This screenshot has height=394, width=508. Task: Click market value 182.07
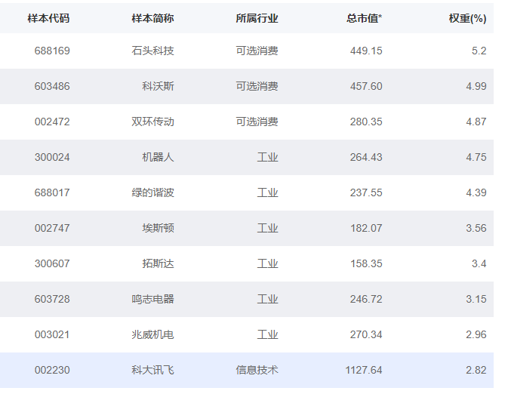pos(366,228)
